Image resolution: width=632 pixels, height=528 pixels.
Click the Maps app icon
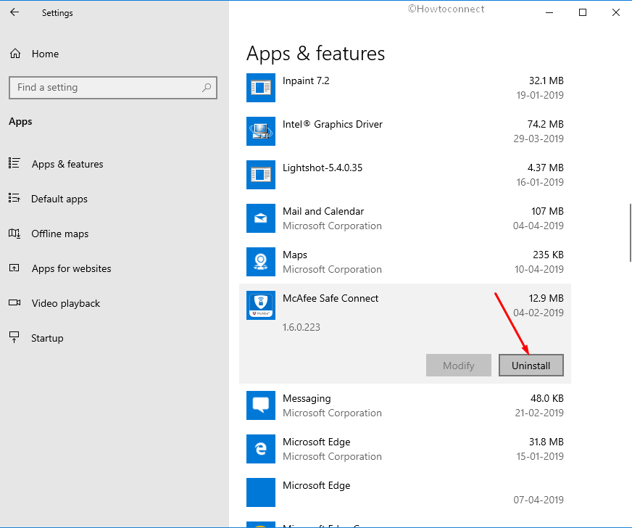261,262
